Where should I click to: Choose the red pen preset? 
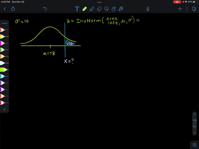(4, 30)
